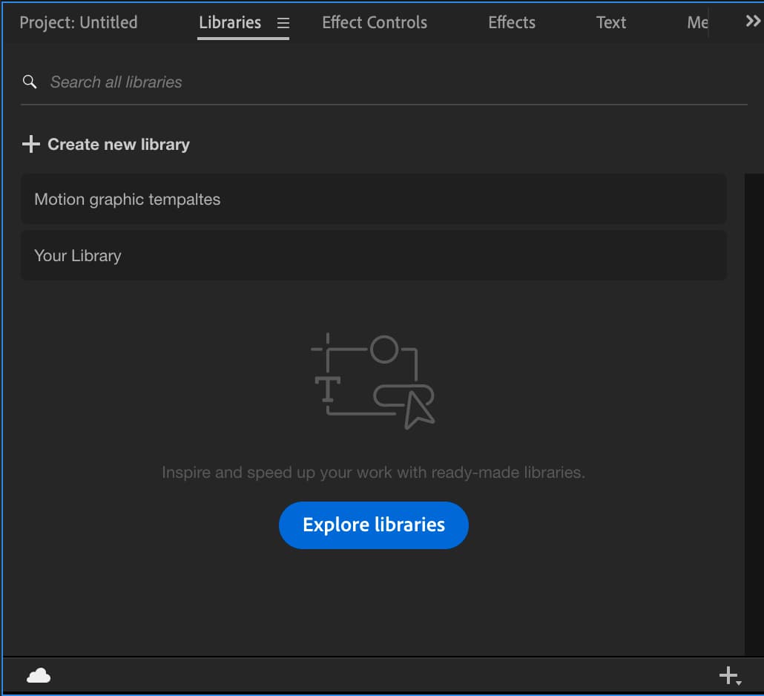The height and width of the screenshot is (696, 764).
Task: Click the plus icon beside Create new library
Action: (30, 144)
